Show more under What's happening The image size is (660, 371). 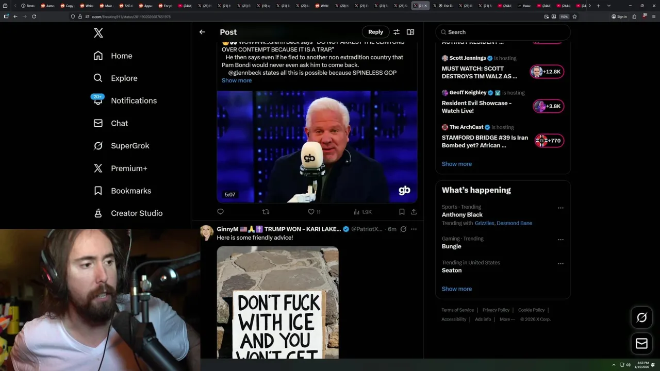[457, 289]
